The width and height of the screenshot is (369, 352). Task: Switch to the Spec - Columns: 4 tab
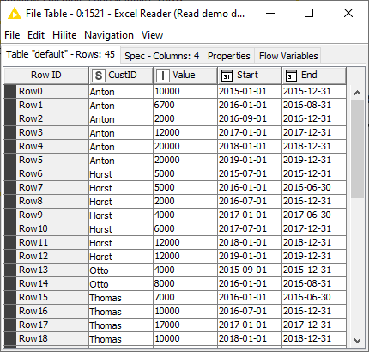(x=161, y=56)
